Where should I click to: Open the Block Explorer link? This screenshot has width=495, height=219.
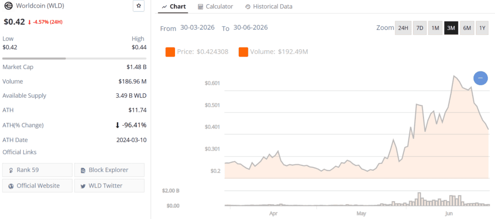(x=109, y=170)
